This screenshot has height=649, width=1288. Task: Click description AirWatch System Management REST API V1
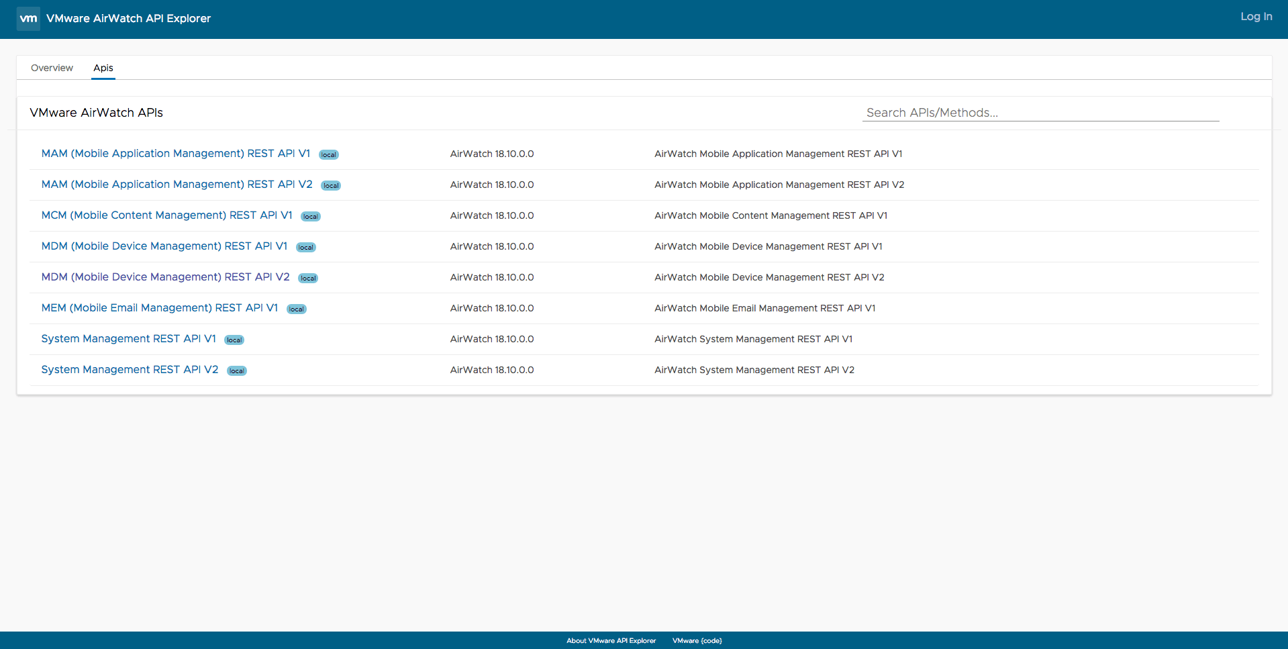[754, 339]
